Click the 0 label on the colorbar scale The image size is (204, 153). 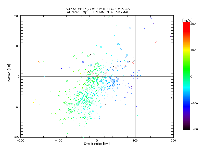tap(191, 77)
